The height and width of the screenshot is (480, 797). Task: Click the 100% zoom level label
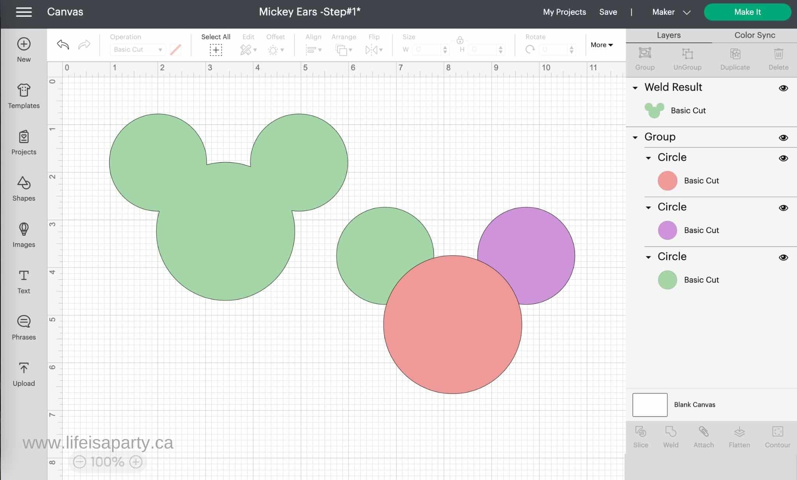[x=107, y=462]
